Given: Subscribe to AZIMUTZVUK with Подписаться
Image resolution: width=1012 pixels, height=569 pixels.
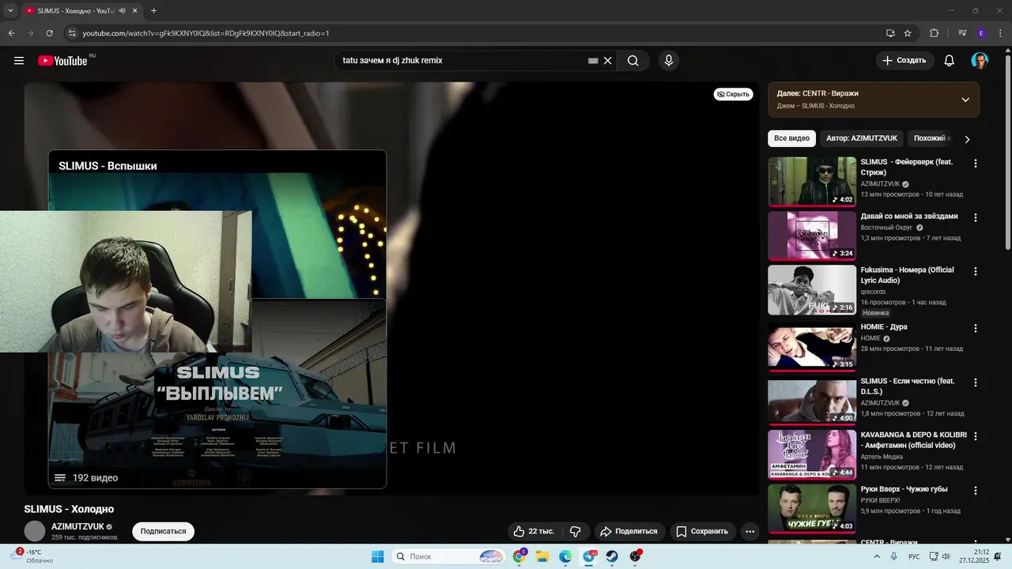Looking at the screenshot, I should point(163,531).
